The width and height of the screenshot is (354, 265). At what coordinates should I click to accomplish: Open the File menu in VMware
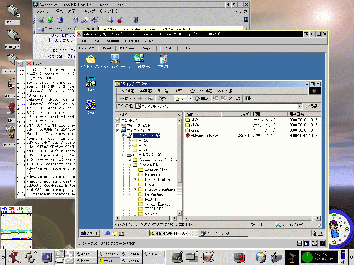(x=83, y=41)
